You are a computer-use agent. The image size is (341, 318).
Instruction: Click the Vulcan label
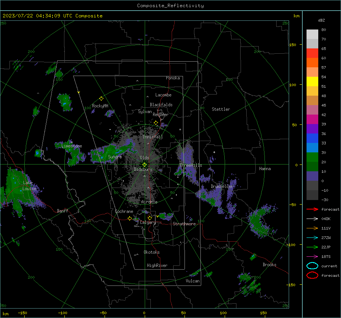coord(193,281)
